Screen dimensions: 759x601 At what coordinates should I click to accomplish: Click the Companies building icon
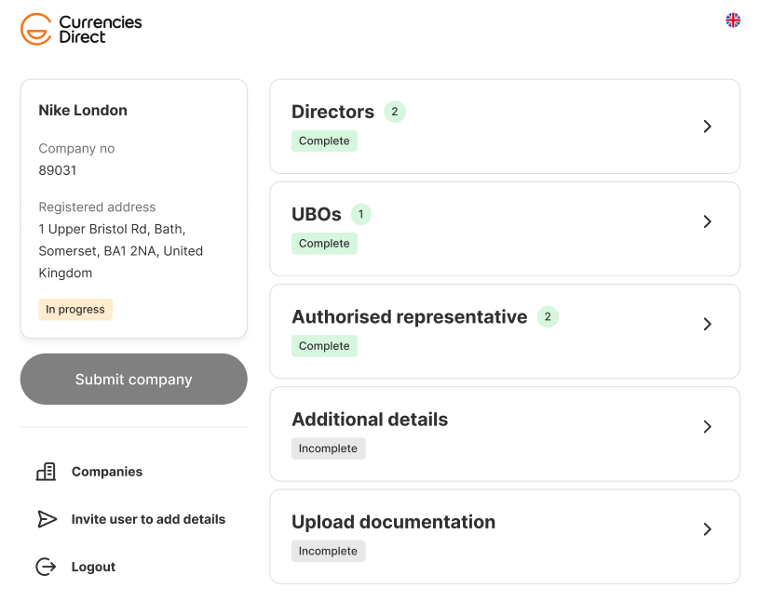coord(46,472)
